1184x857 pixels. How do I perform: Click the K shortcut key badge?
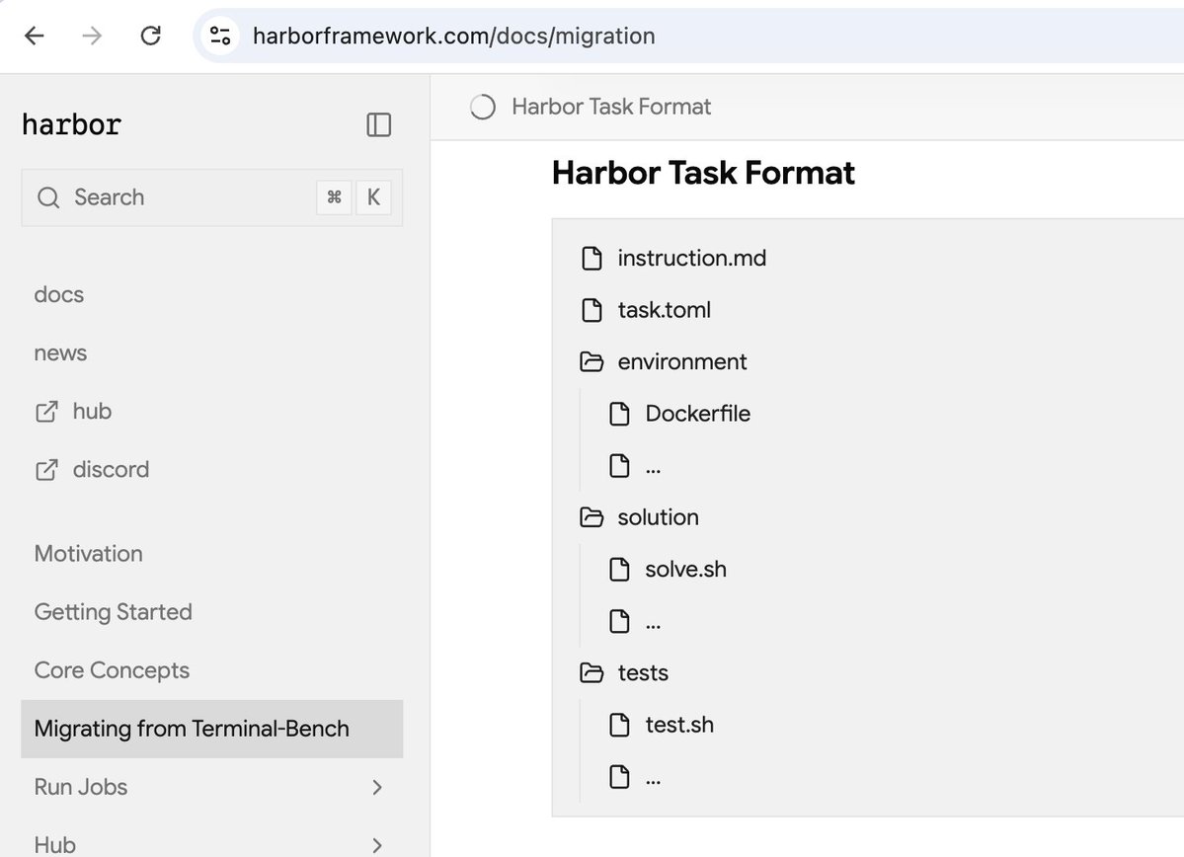click(373, 197)
